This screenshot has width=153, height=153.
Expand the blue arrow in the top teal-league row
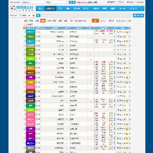pos(114,33)
